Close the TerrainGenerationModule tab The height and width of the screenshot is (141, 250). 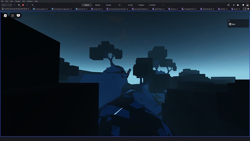coord(128,9)
